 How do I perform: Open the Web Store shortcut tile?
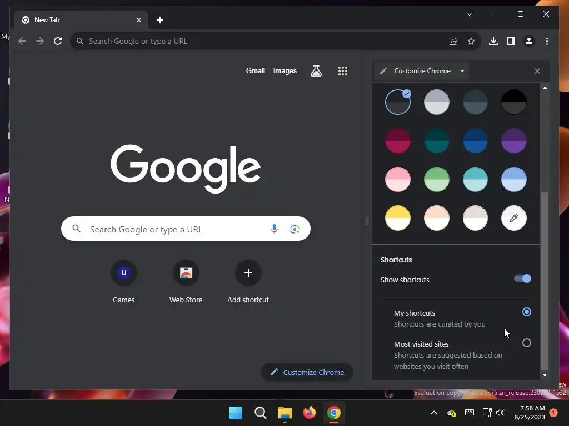186,282
